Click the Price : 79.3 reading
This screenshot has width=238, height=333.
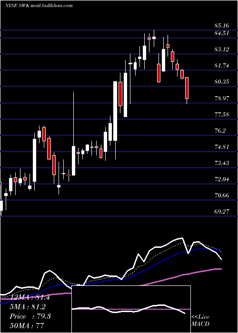tap(30, 316)
